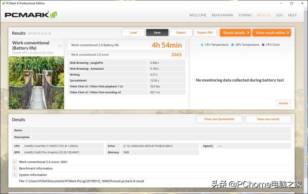
Task: Click the PCMark 8 logo
Action: click(x=31, y=15)
